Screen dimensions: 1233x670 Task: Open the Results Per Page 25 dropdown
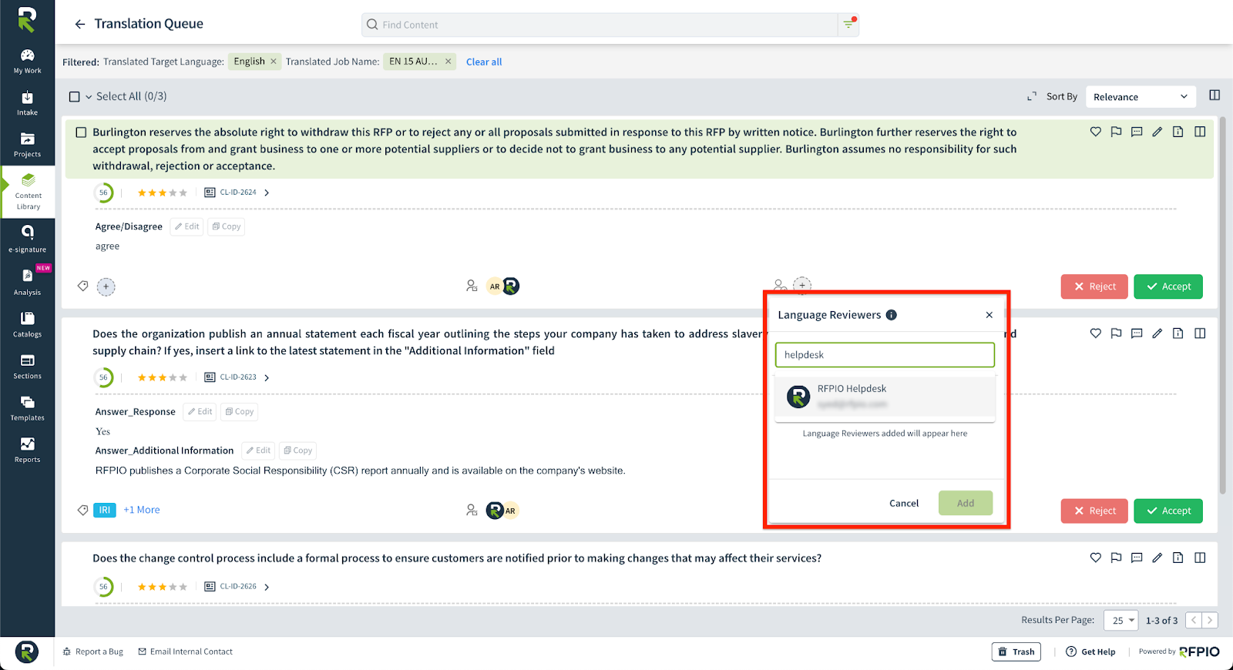[1120, 621]
